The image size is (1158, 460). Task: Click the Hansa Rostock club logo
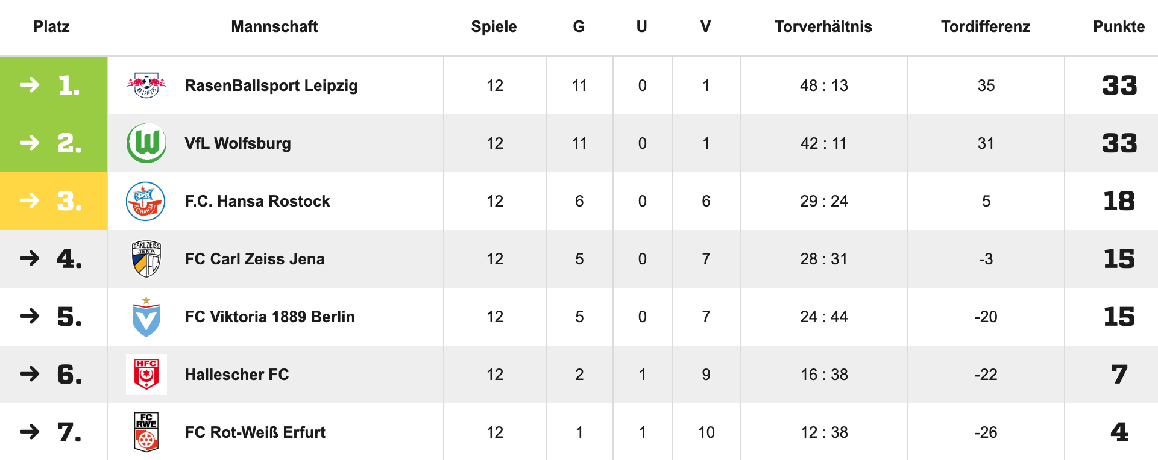pyautogui.click(x=146, y=201)
